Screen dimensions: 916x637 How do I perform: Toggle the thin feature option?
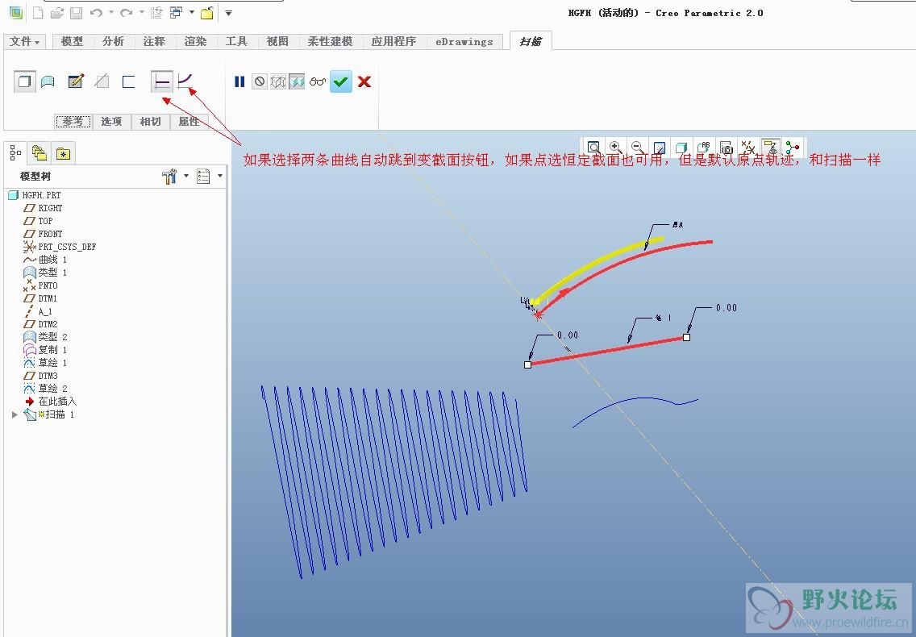pyautogui.click(x=128, y=81)
